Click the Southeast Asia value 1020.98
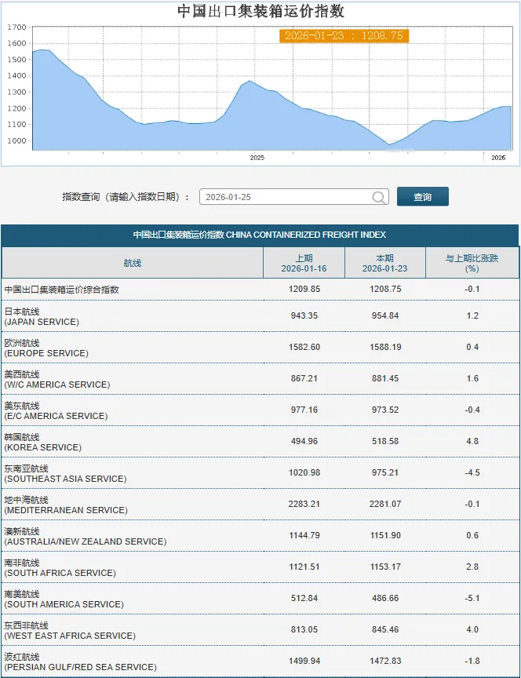The height and width of the screenshot is (678, 521). coord(304,472)
